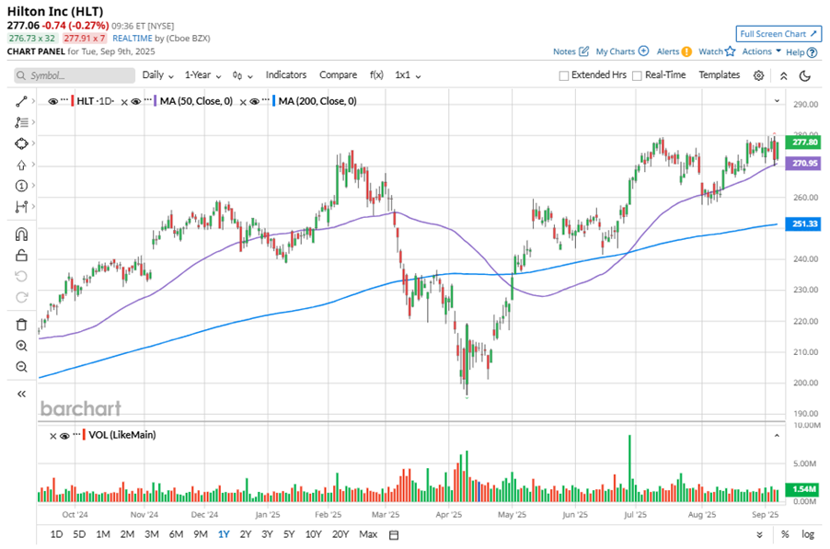Image resolution: width=830 pixels, height=549 pixels.
Task: Open the Notes link
Action: (x=571, y=51)
